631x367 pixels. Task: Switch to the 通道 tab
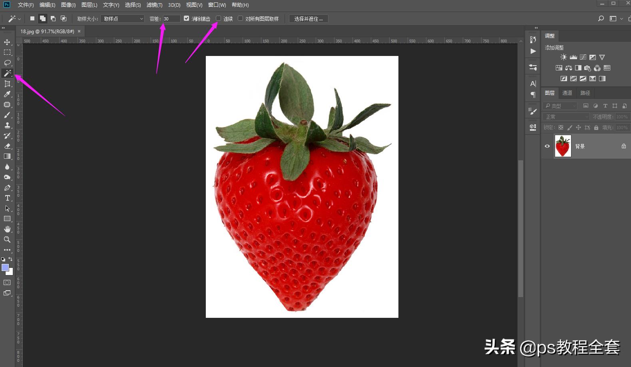(x=567, y=93)
